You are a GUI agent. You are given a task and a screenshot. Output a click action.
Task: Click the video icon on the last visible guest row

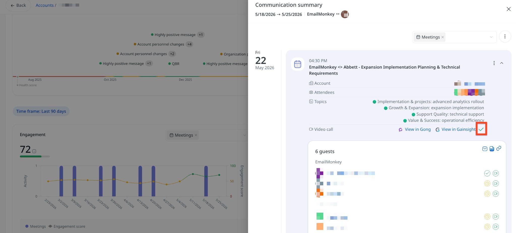(x=496, y=227)
